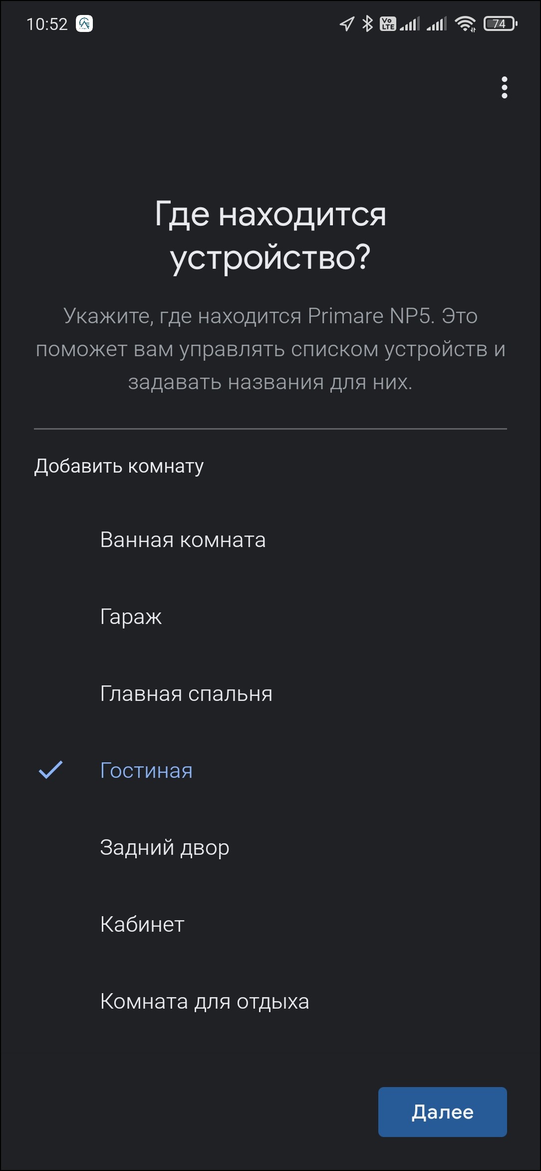541x1171 pixels.
Task: Choose Гараж as device location
Action: click(131, 617)
